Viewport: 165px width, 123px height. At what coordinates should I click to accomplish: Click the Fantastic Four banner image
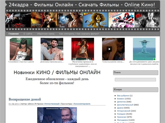(x=70, y=20)
